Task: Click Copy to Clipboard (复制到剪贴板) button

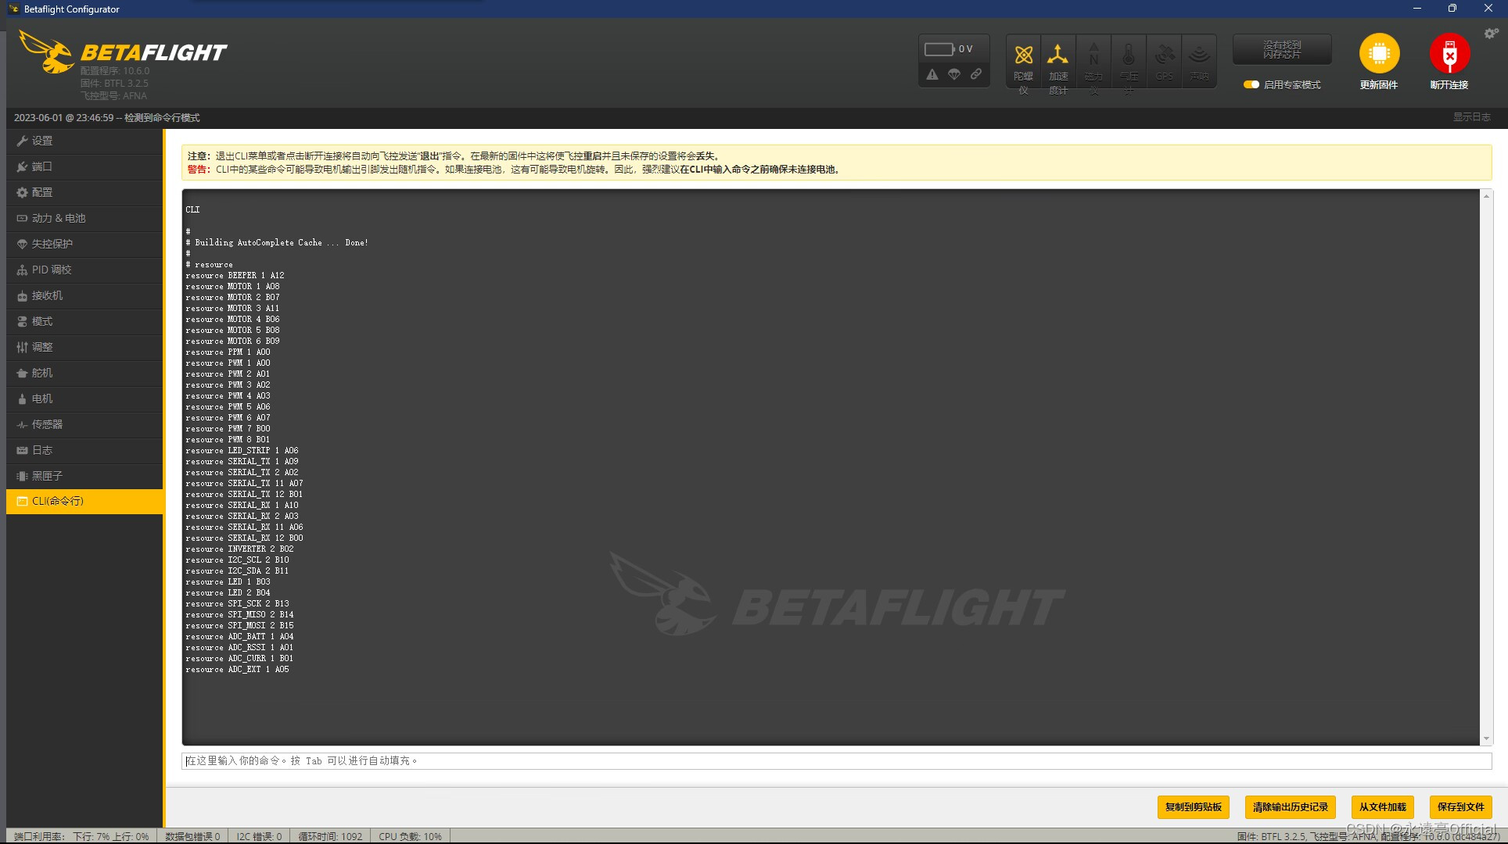Action: coord(1193,806)
